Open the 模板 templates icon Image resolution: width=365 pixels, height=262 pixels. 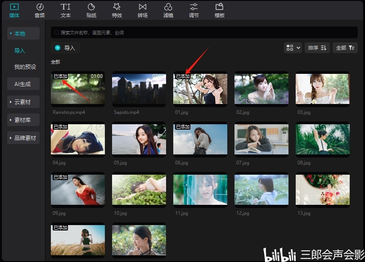click(x=219, y=10)
